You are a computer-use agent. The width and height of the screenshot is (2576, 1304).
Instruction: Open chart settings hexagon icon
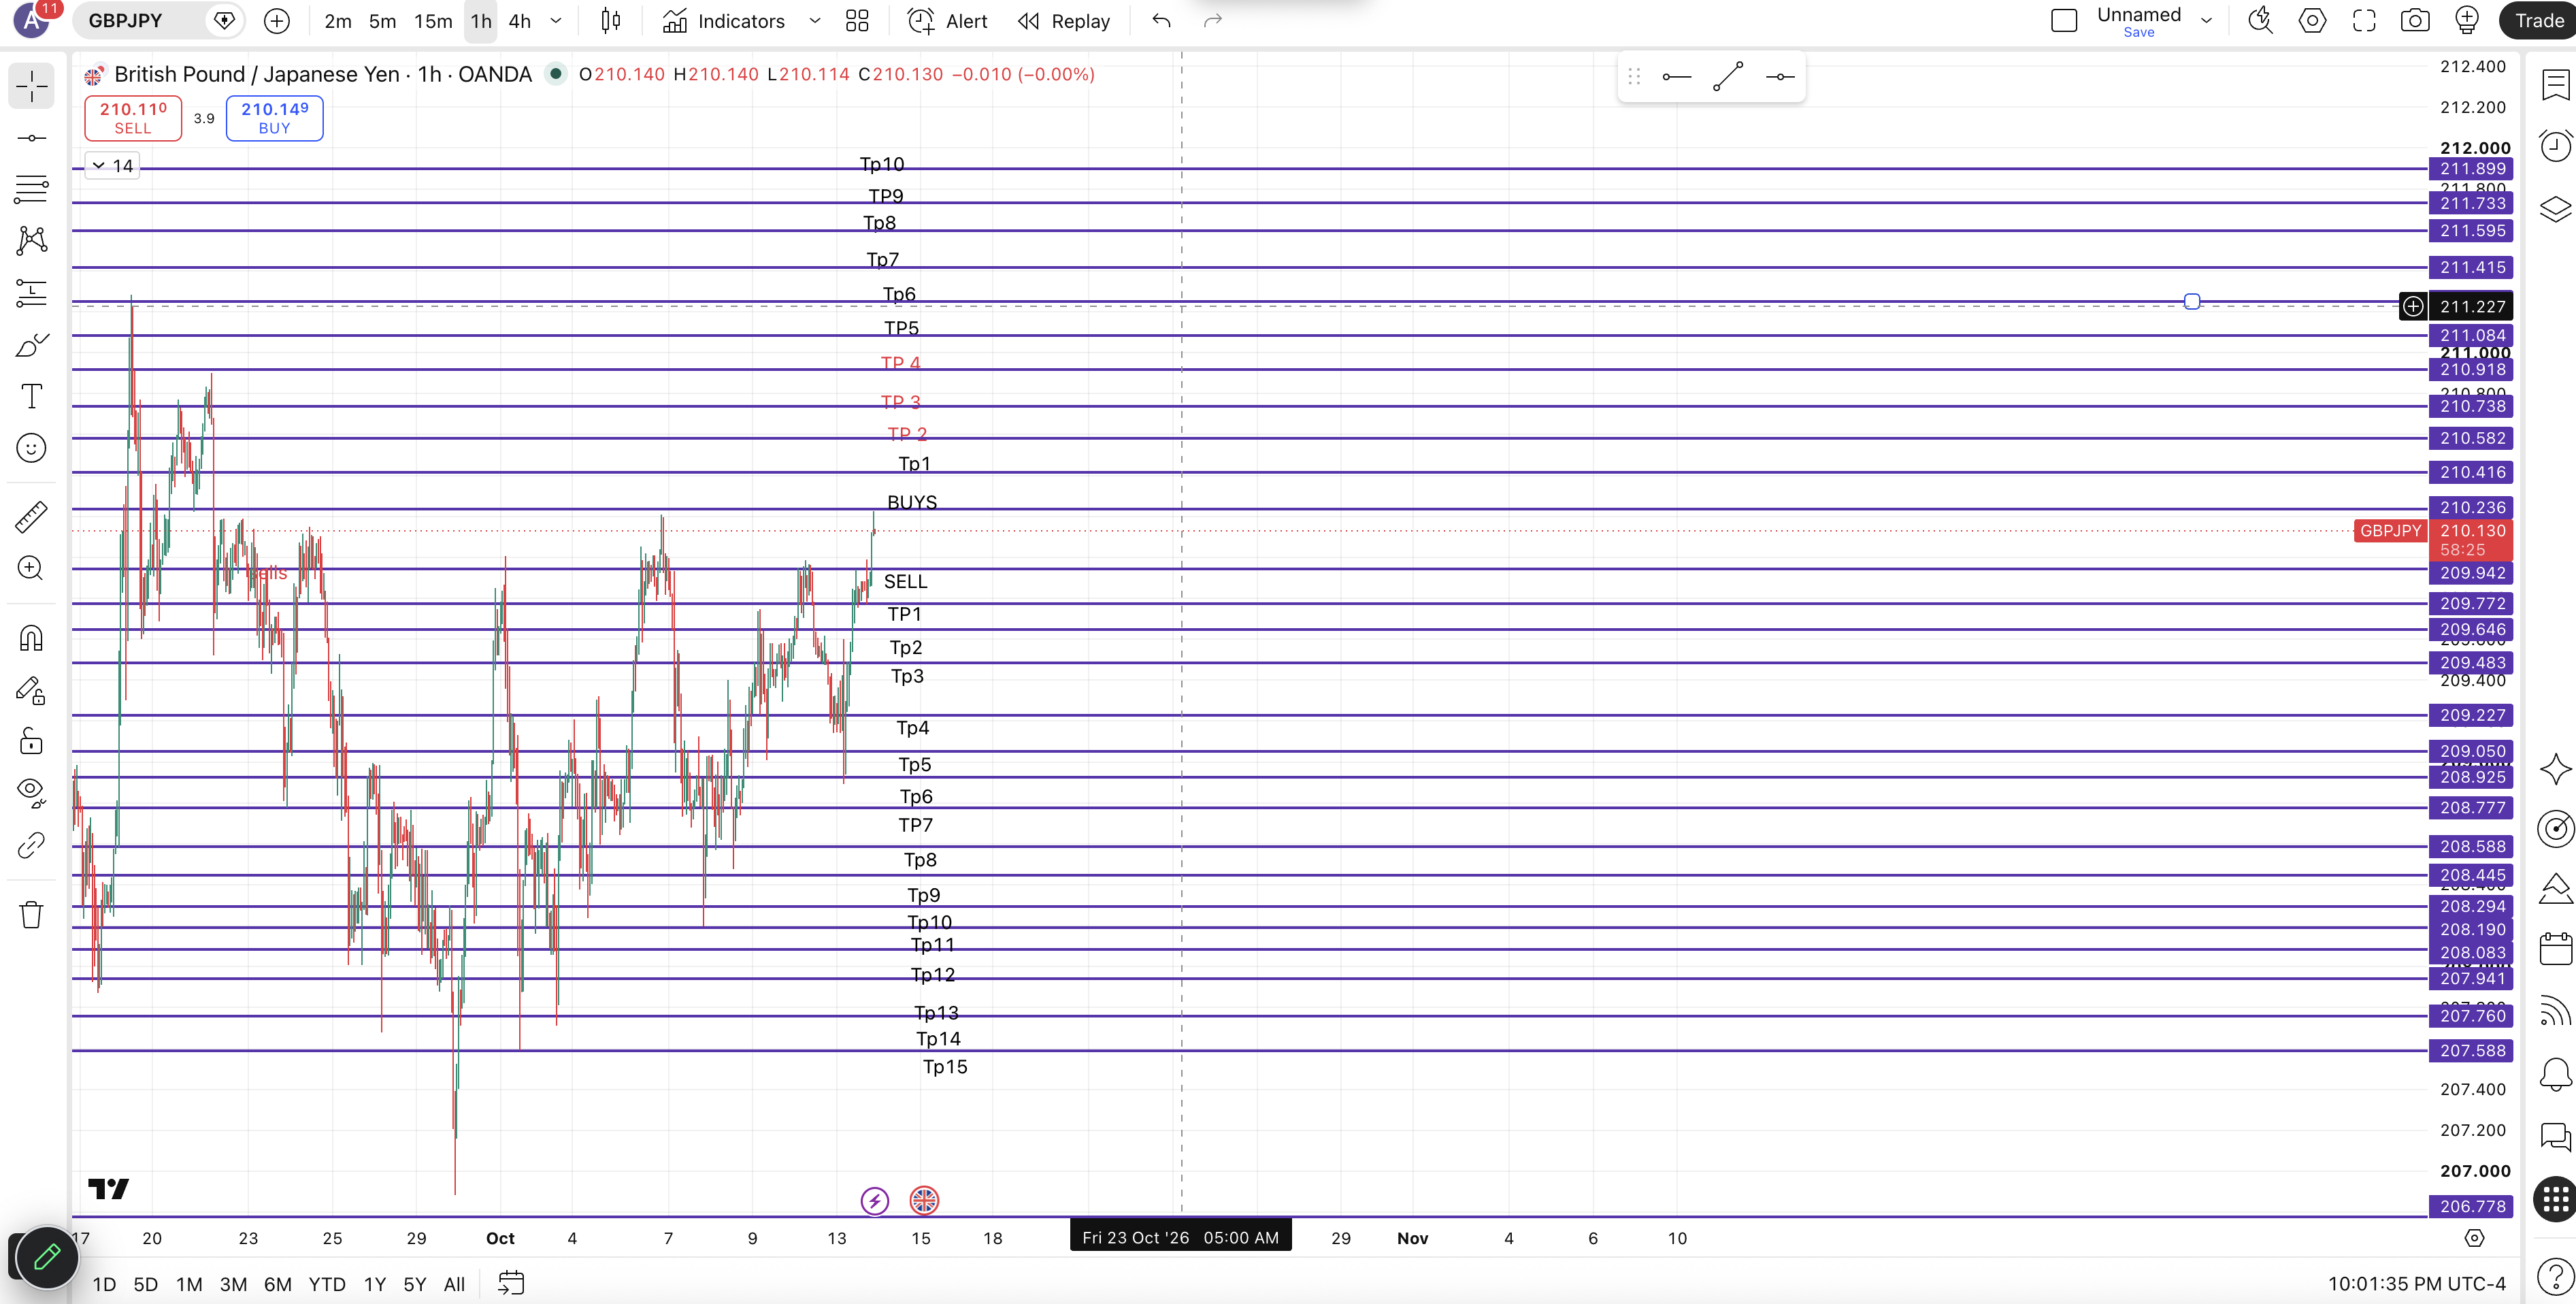(x=2312, y=21)
